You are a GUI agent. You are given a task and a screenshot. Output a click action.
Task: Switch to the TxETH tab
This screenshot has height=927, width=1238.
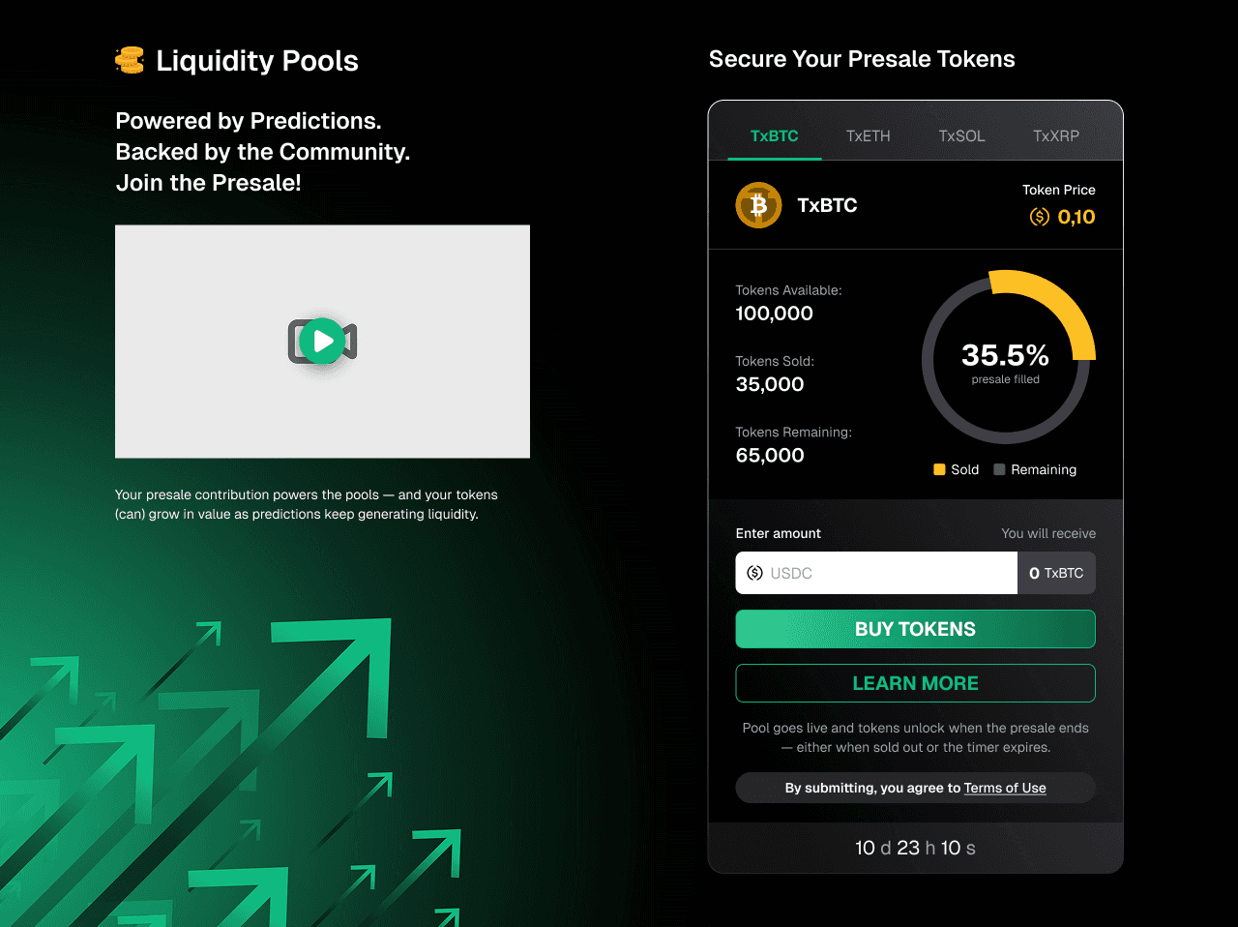pyautogui.click(x=868, y=135)
